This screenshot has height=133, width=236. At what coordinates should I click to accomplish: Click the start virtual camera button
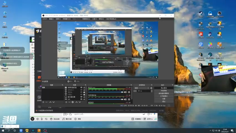click(164, 93)
